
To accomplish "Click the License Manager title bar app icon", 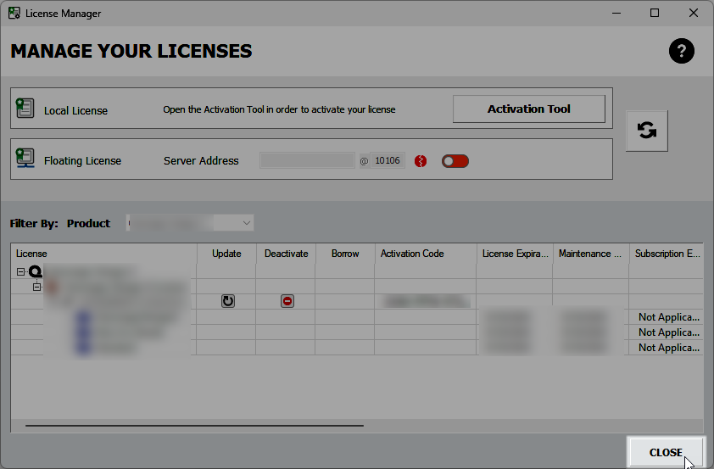I will pos(14,14).
